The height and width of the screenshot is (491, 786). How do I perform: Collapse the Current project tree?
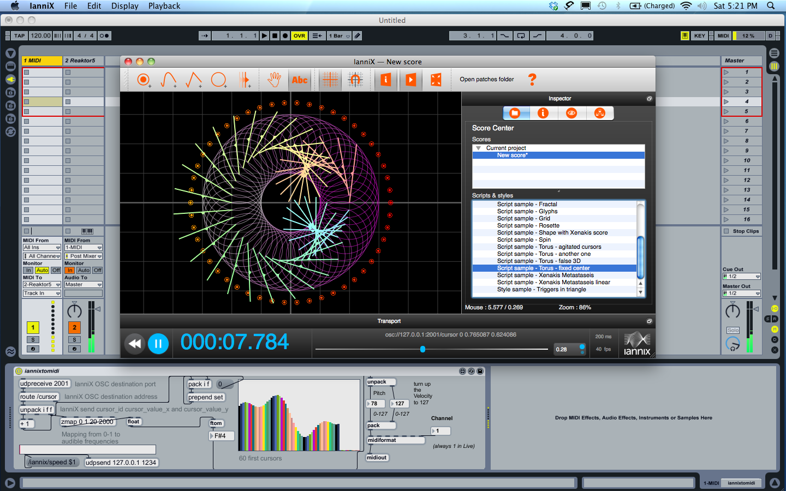click(x=479, y=148)
